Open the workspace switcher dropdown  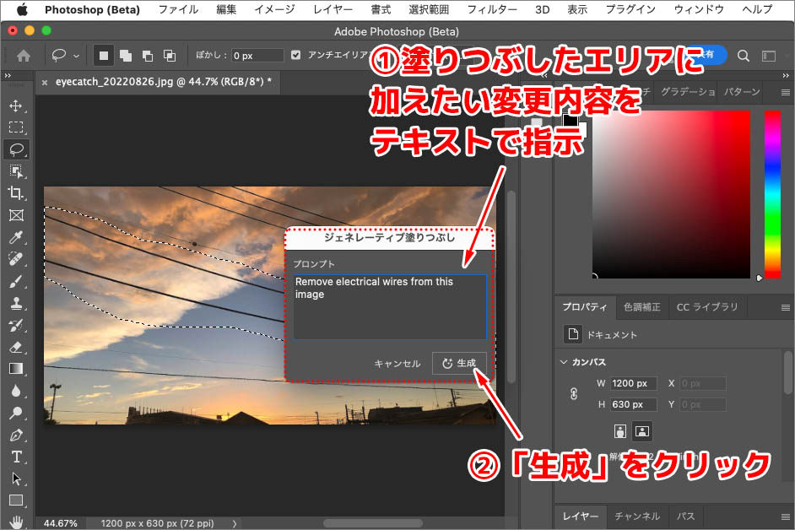pyautogui.click(x=768, y=56)
